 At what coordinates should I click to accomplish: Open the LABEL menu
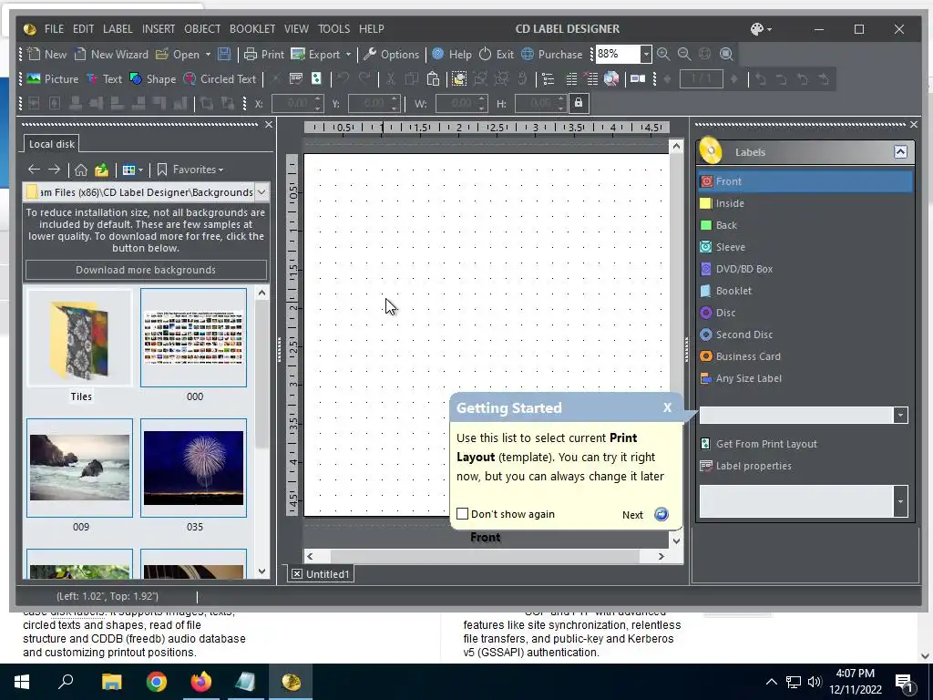(118, 28)
